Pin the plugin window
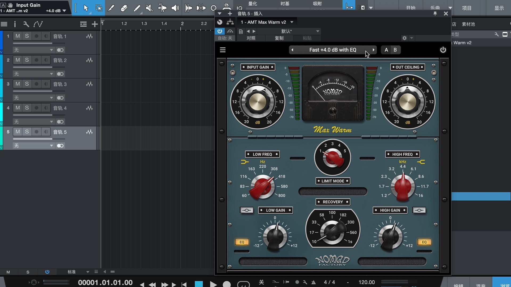 435,14
